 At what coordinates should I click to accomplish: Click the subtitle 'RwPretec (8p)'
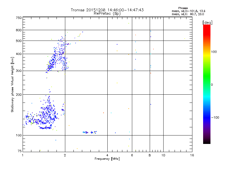(x=107, y=14)
